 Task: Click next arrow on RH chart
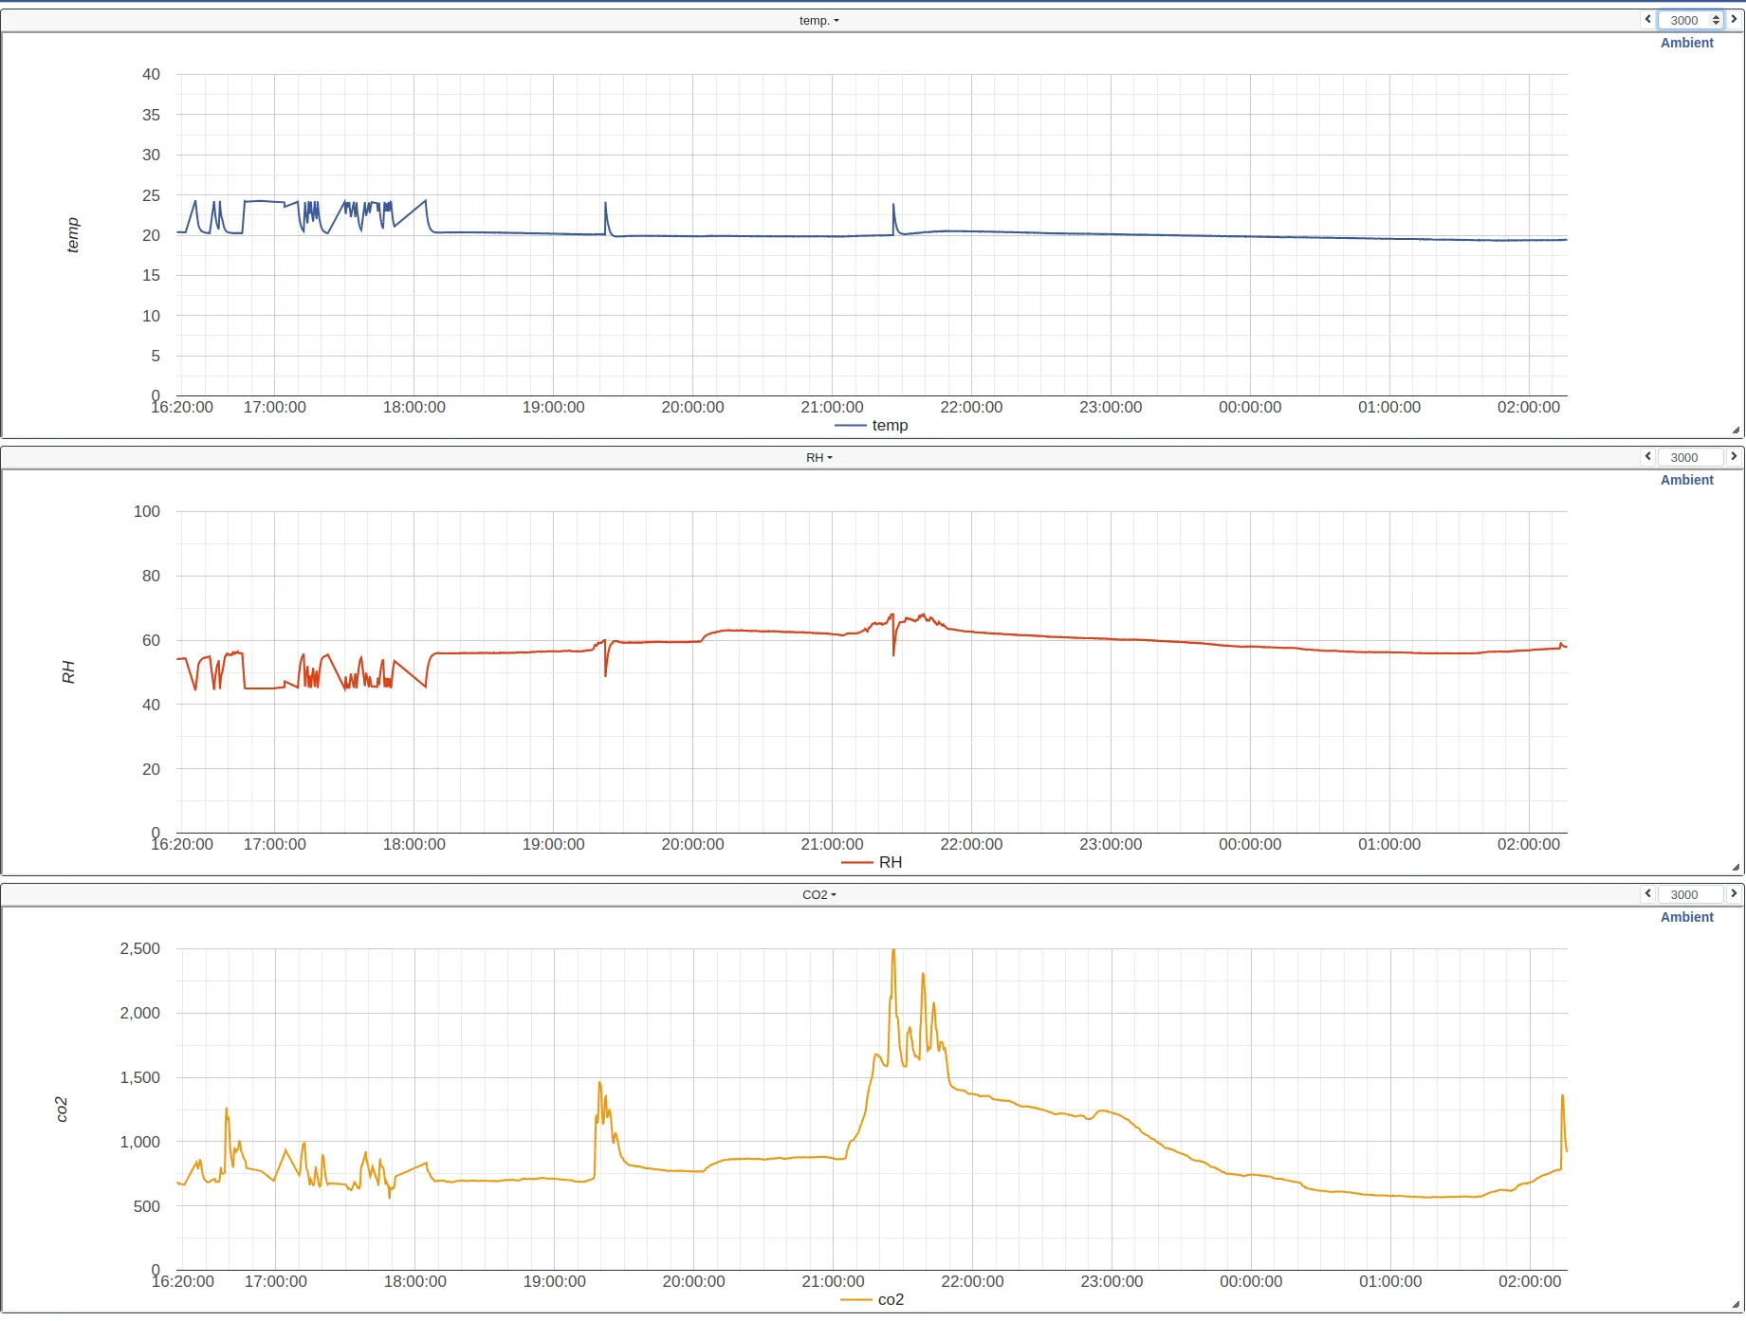click(x=1734, y=457)
